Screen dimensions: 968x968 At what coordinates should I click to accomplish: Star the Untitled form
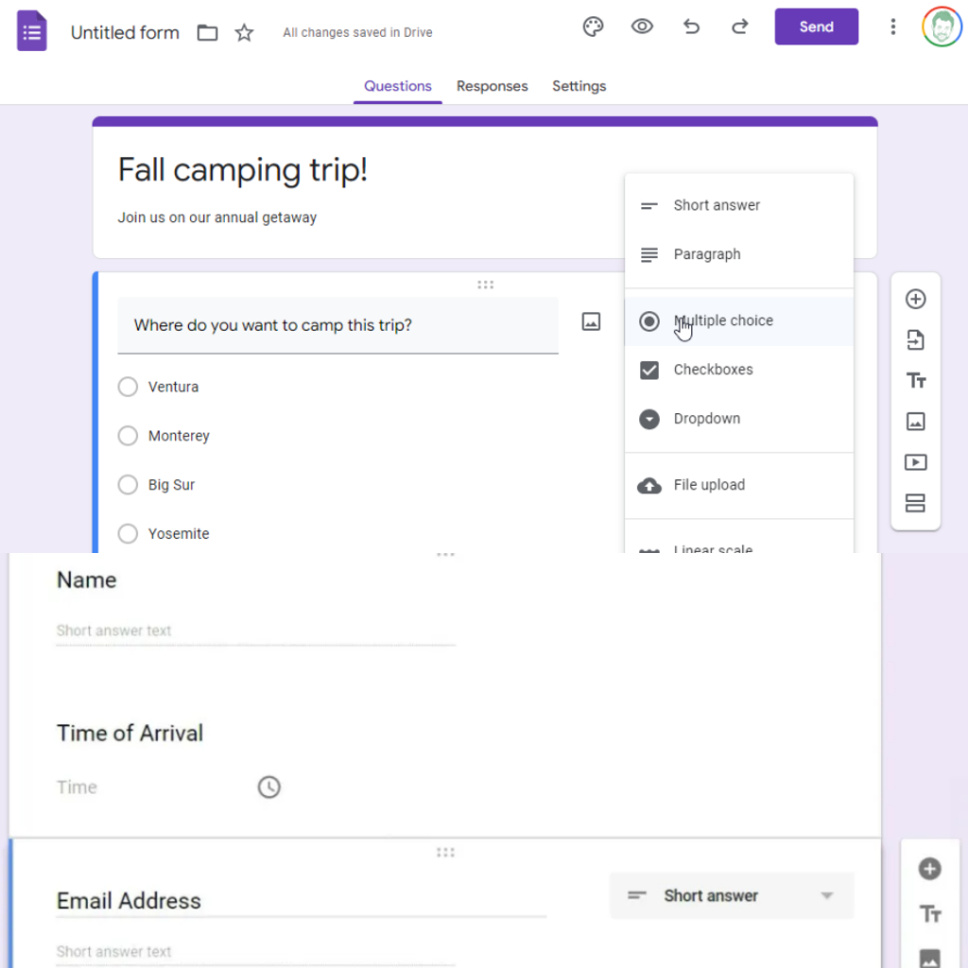pos(244,33)
